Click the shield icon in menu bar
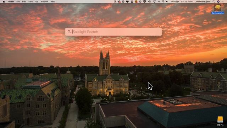 [x=144, y=1]
